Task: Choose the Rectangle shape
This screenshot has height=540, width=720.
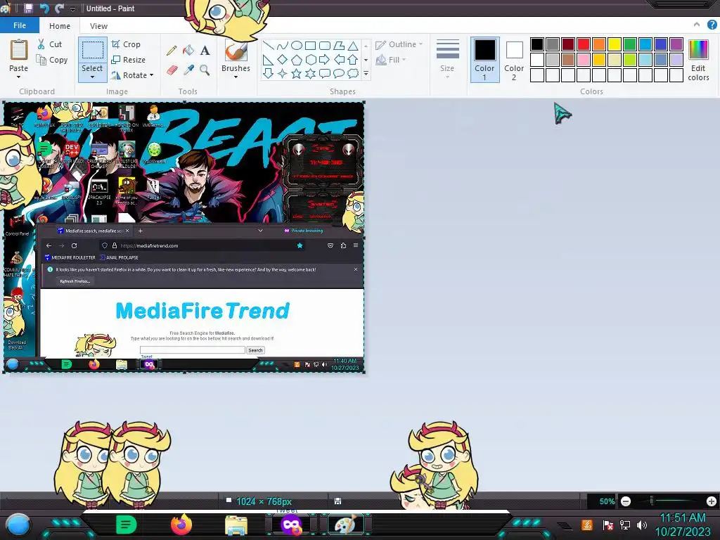Action: click(310, 46)
